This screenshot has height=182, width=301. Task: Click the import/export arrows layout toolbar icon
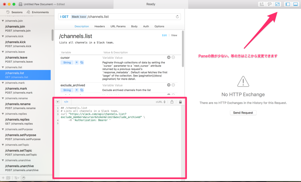(277, 4)
